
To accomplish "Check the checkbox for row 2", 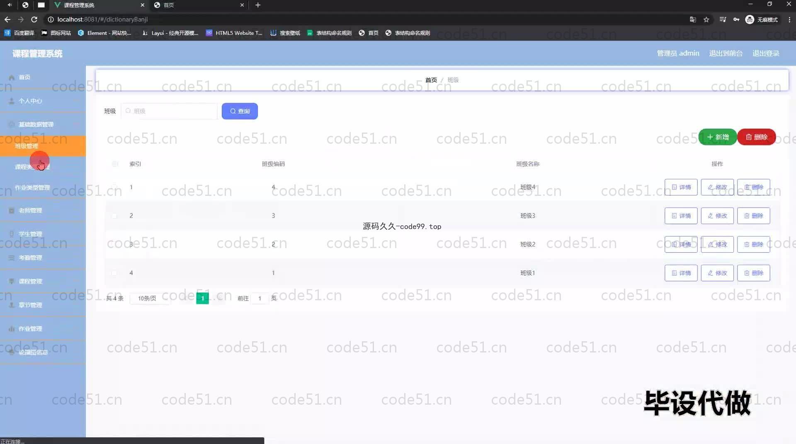I will [x=114, y=216].
